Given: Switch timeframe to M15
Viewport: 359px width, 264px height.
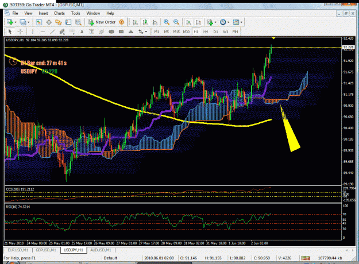Looking at the screenshot, I should 176,32.
